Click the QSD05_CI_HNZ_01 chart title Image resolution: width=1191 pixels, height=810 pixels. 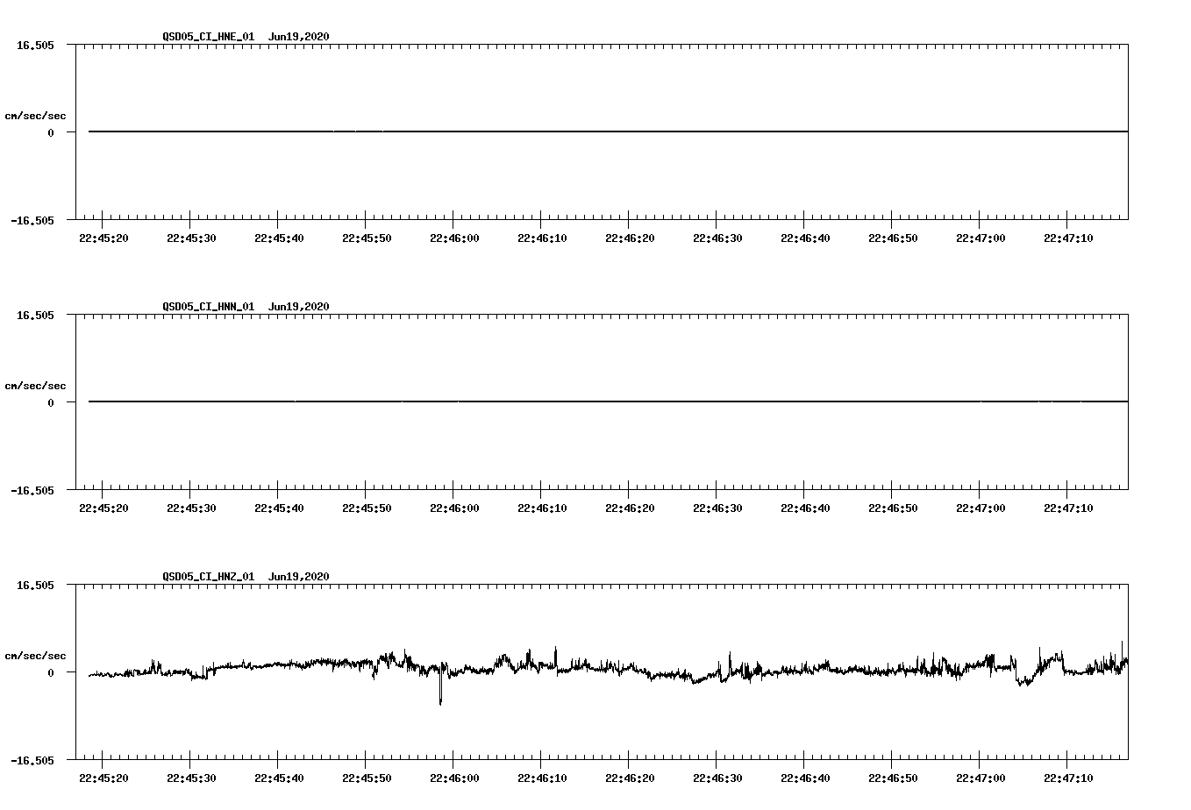[246, 577]
